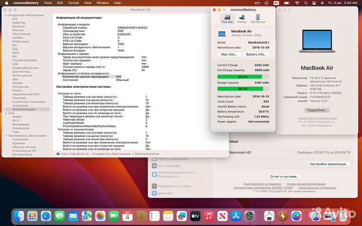Open Notes app in the Dock
Viewport: 362px width, 226px height.
pyautogui.click(x=168, y=216)
